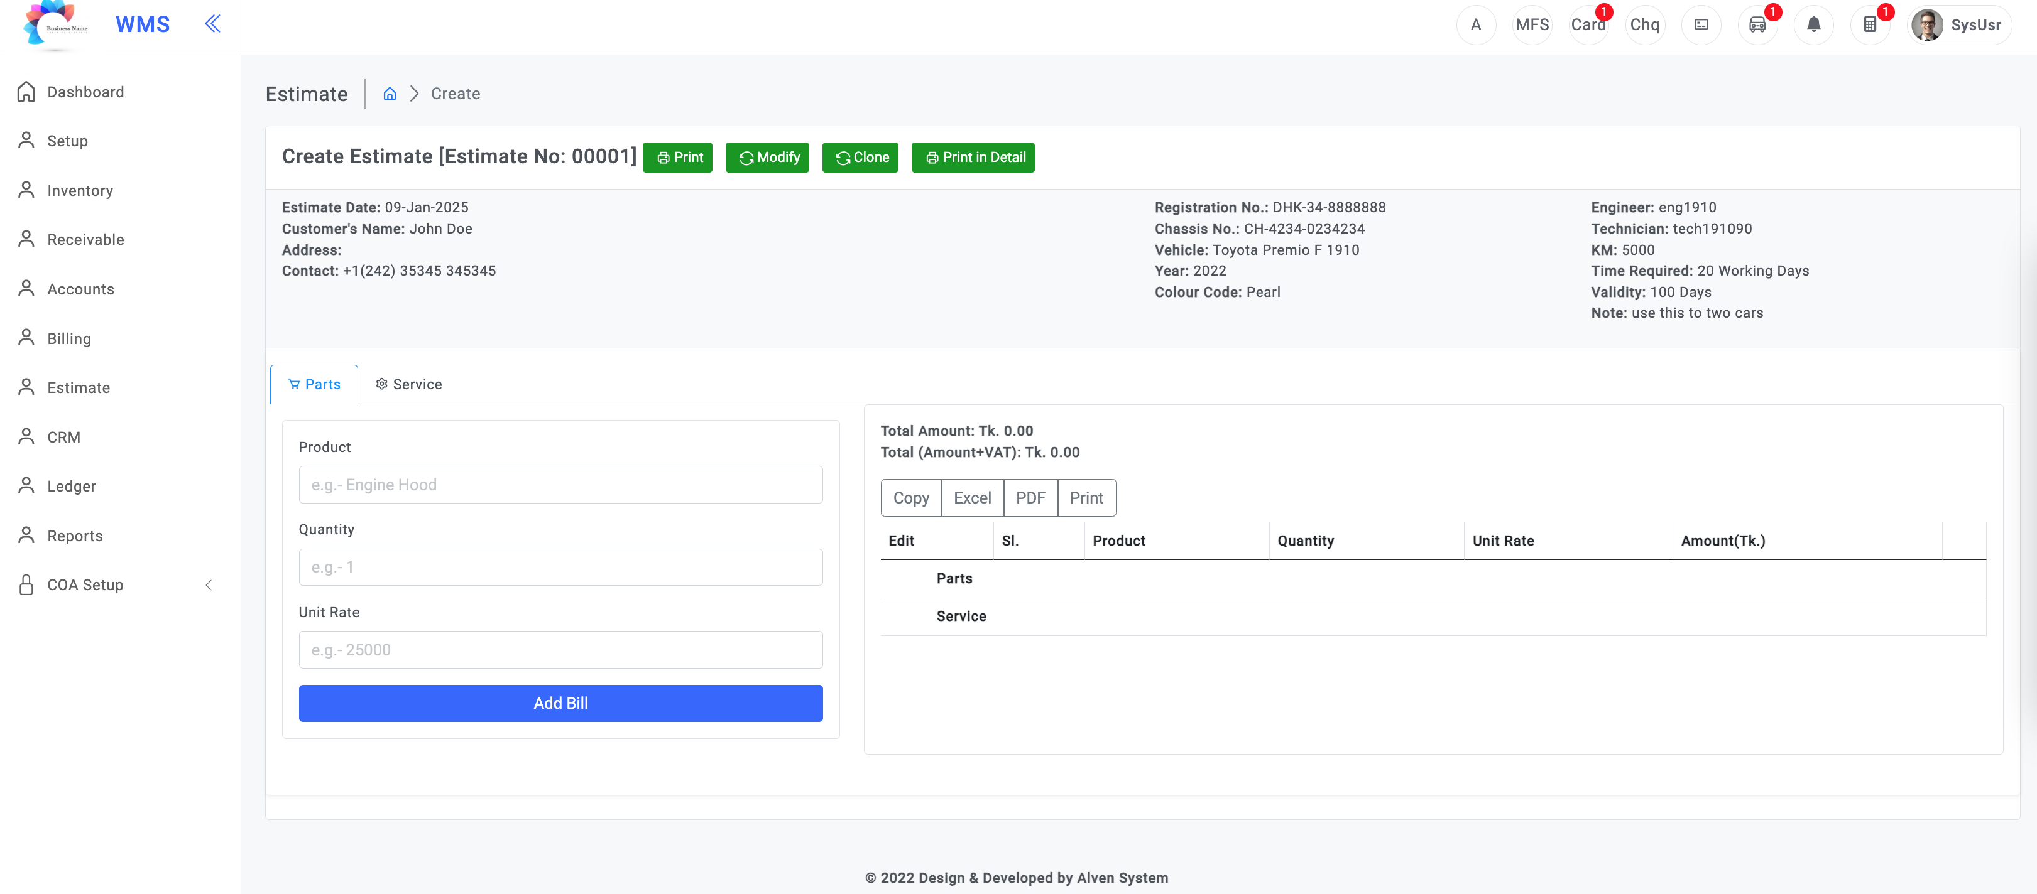Open the calculator icon in top bar
Image resolution: width=2037 pixels, height=894 pixels.
[x=1870, y=24]
